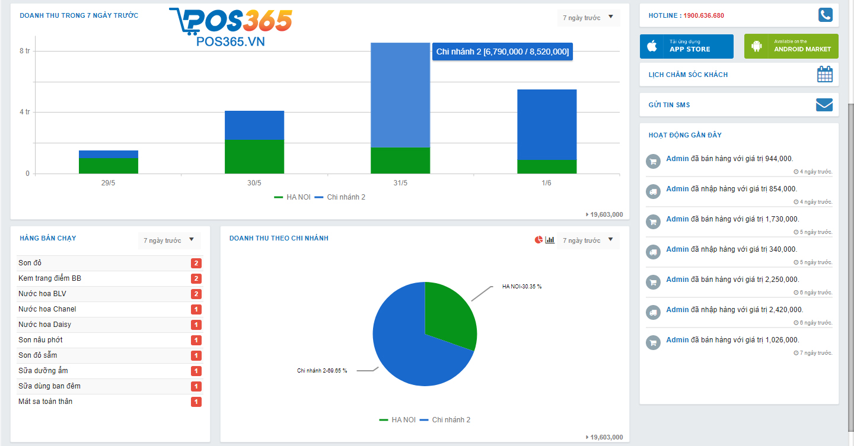Open the customer care calendar icon
Image resolution: width=854 pixels, height=446 pixels.
[x=824, y=75]
